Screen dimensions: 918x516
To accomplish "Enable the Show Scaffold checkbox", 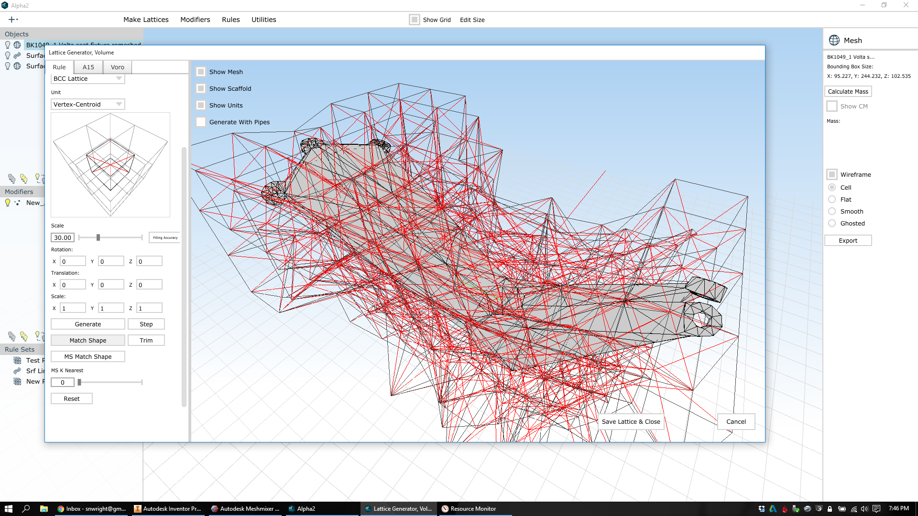I will (201, 88).
